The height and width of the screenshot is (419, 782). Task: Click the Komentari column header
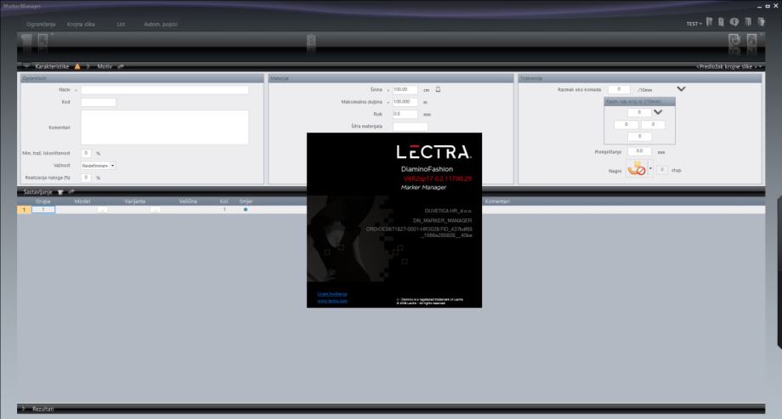pos(497,201)
